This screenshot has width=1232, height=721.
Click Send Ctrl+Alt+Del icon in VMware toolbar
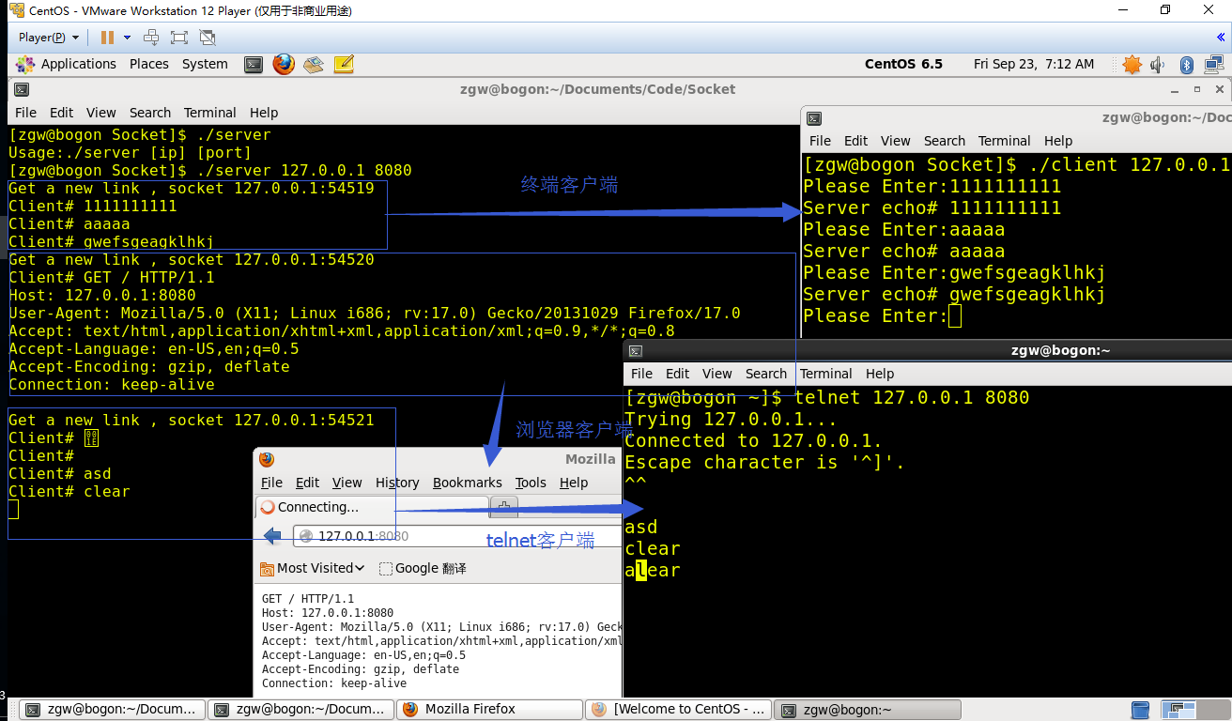click(151, 38)
